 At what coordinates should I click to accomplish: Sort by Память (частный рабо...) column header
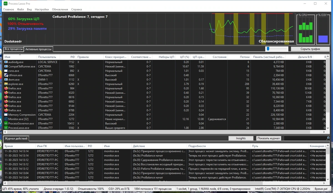point(268,57)
